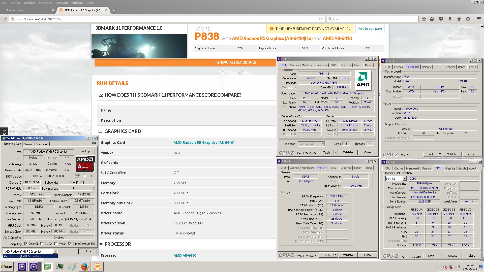The width and height of the screenshot is (484, 272).
Task: Save BIOS via GPU-Z export icon
Action: (x=77, y=176)
